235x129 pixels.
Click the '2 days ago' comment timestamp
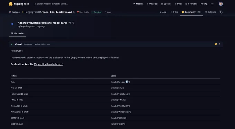(x=28, y=44)
